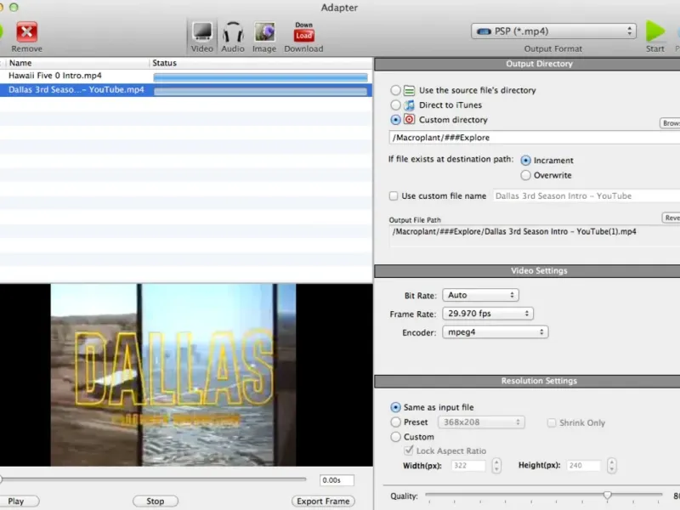Expand the Frame Rate 29.970 fps dropdown

(x=488, y=314)
